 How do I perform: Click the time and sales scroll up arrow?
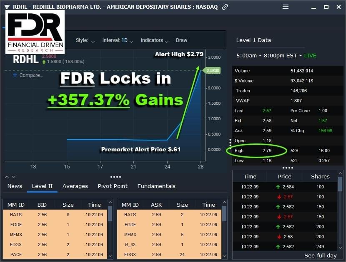pyautogui.click(x=340, y=173)
